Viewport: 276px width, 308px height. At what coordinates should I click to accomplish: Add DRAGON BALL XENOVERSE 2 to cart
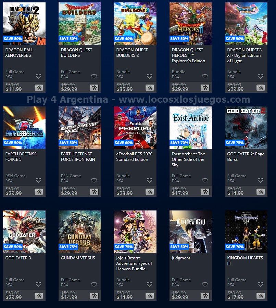(x=39, y=87)
